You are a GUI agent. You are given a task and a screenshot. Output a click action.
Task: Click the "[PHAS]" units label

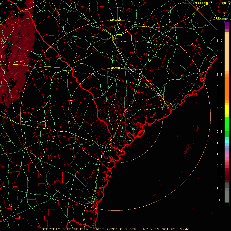(x=217, y=18)
